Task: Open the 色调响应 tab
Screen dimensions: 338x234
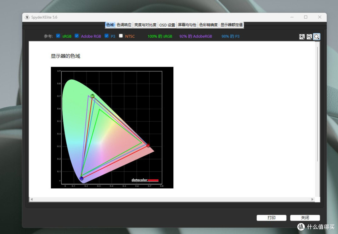Action: pos(124,25)
